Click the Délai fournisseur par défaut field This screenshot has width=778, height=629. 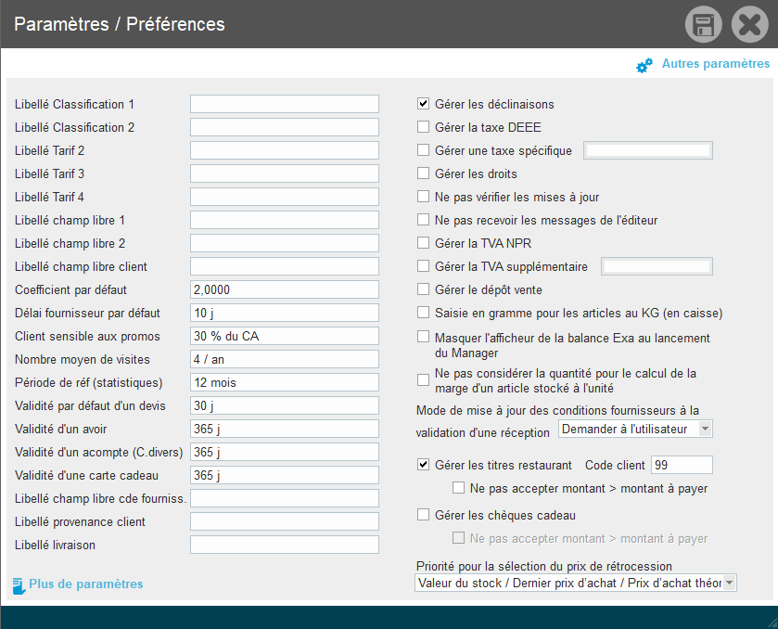(x=284, y=313)
